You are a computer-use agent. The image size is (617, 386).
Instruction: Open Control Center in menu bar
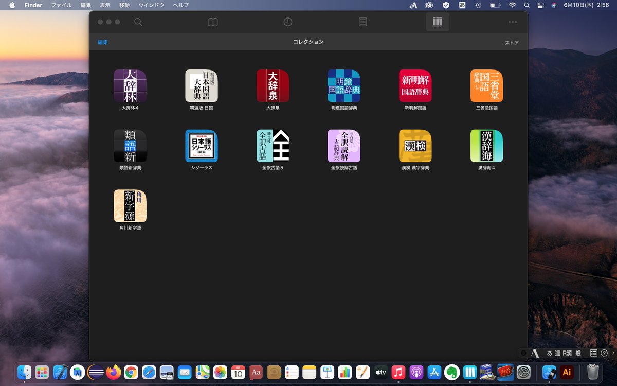(540, 5)
